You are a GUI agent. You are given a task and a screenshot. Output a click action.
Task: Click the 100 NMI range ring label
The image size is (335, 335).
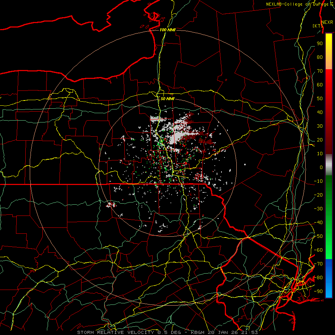pyautogui.click(x=167, y=30)
